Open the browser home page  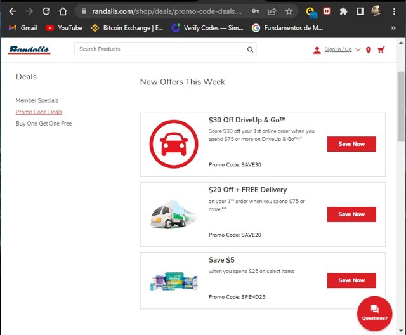63,11
